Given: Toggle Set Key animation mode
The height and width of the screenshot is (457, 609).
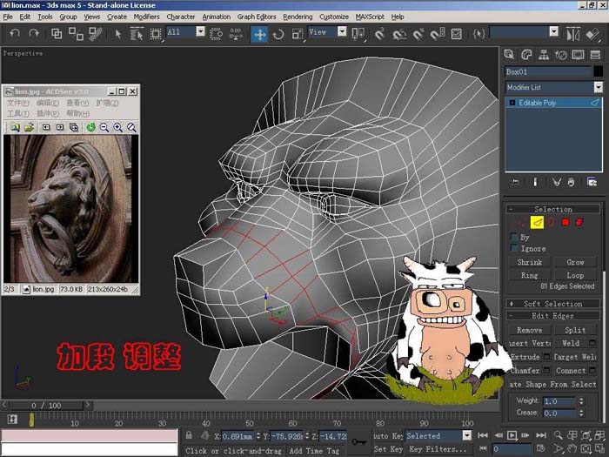Looking at the screenshot, I should pos(388,449).
